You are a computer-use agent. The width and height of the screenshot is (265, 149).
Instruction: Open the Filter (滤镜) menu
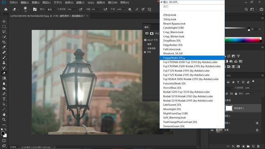click(x=80, y=2)
